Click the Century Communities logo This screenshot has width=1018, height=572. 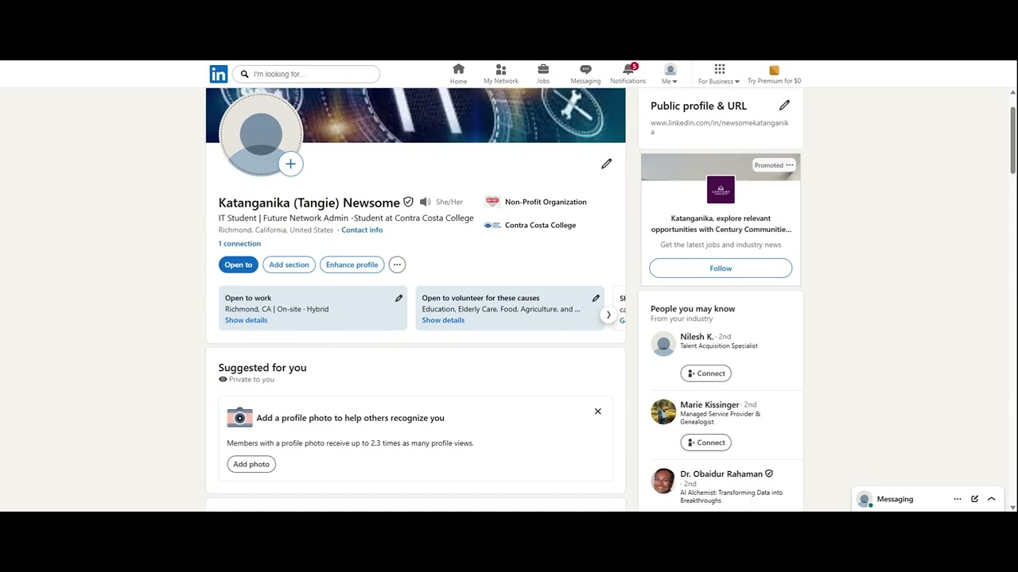[721, 190]
